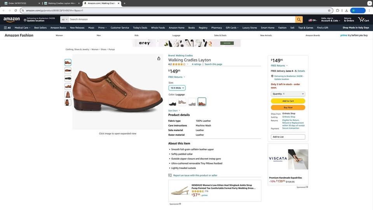Image resolution: width=373 pixels, height=210 pixels.
Task: Click the Brand: Walking Cradles link
Action: point(181,56)
